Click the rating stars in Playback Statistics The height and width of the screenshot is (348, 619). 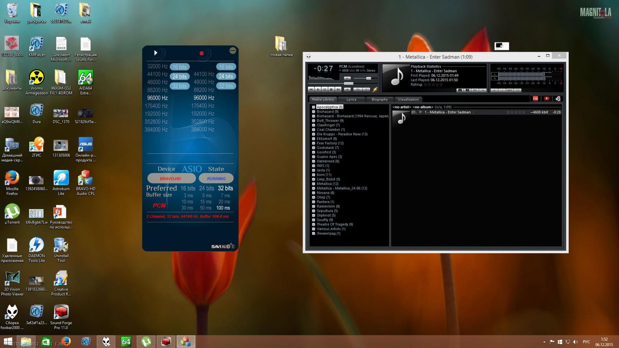(x=433, y=85)
